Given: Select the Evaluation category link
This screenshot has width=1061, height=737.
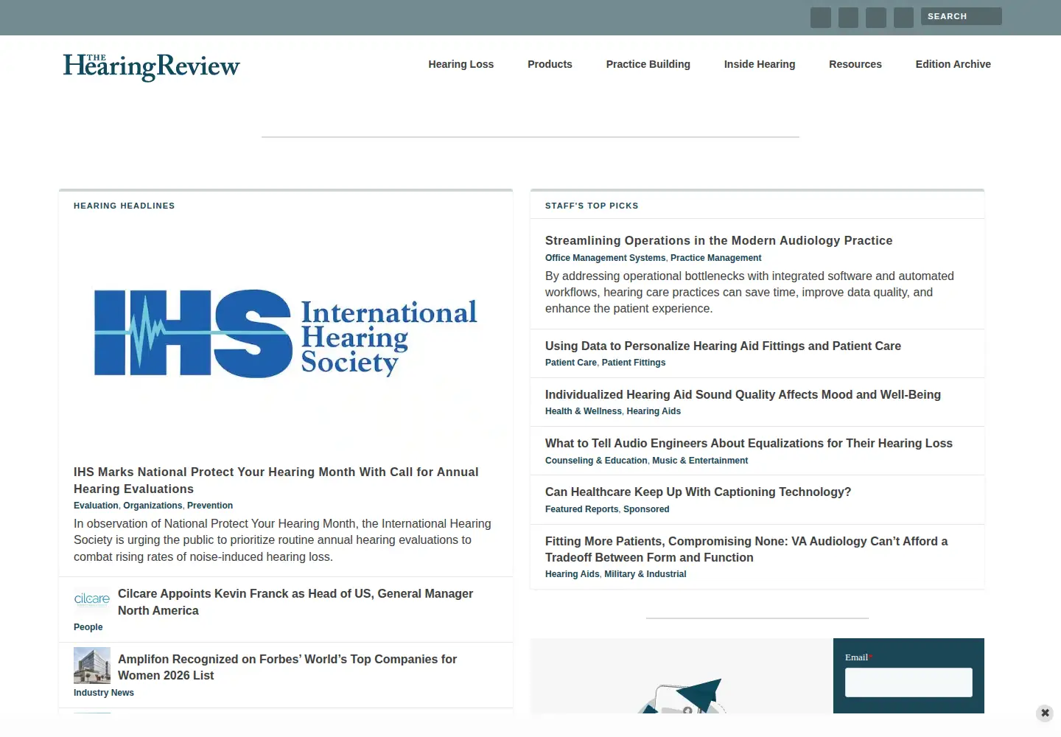Looking at the screenshot, I should tap(96, 506).
